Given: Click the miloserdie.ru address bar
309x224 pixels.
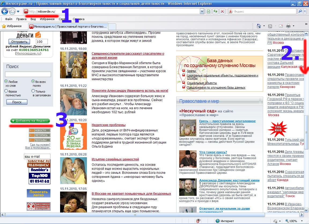Looking at the screenshot, I should [114, 12].
